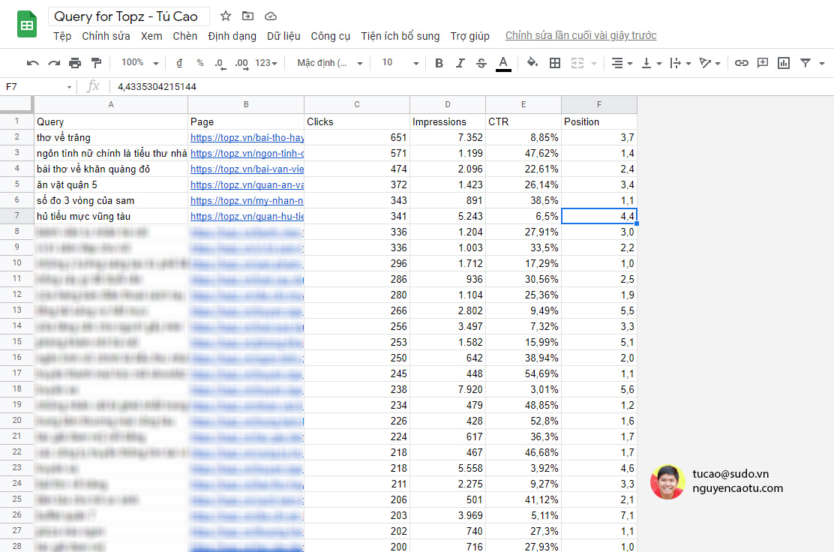Decrease decimal places with the .0 icon

tap(219, 63)
